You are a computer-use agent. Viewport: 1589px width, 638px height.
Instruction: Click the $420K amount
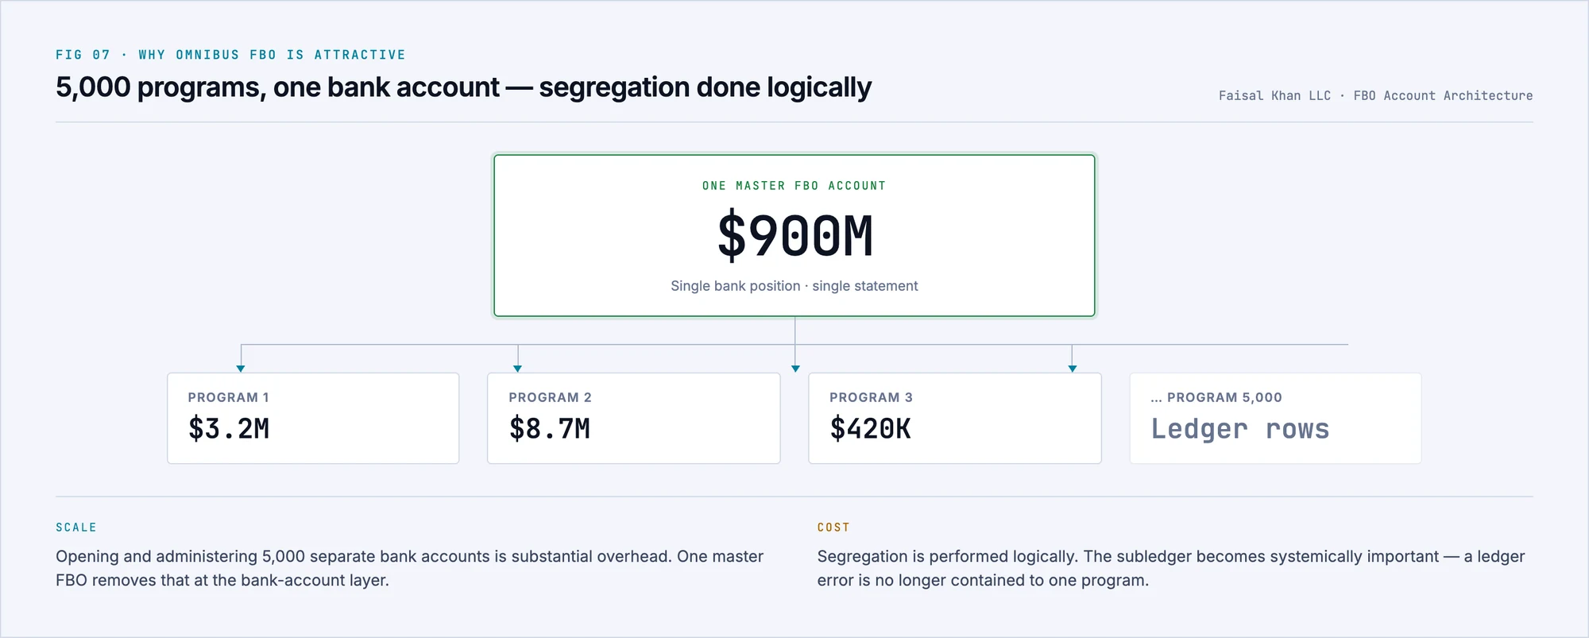870,429
